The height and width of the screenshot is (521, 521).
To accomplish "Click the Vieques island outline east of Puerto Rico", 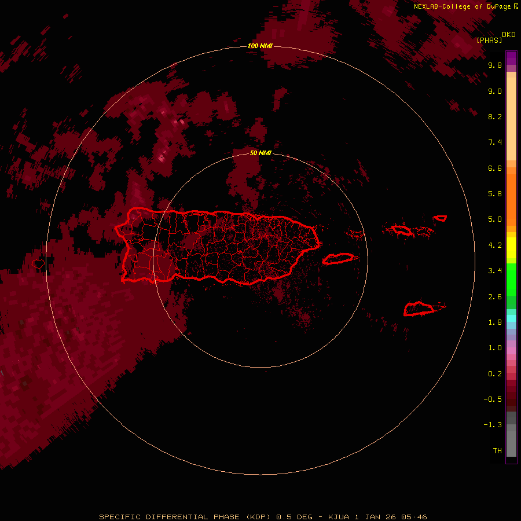I will tap(338, 259).
